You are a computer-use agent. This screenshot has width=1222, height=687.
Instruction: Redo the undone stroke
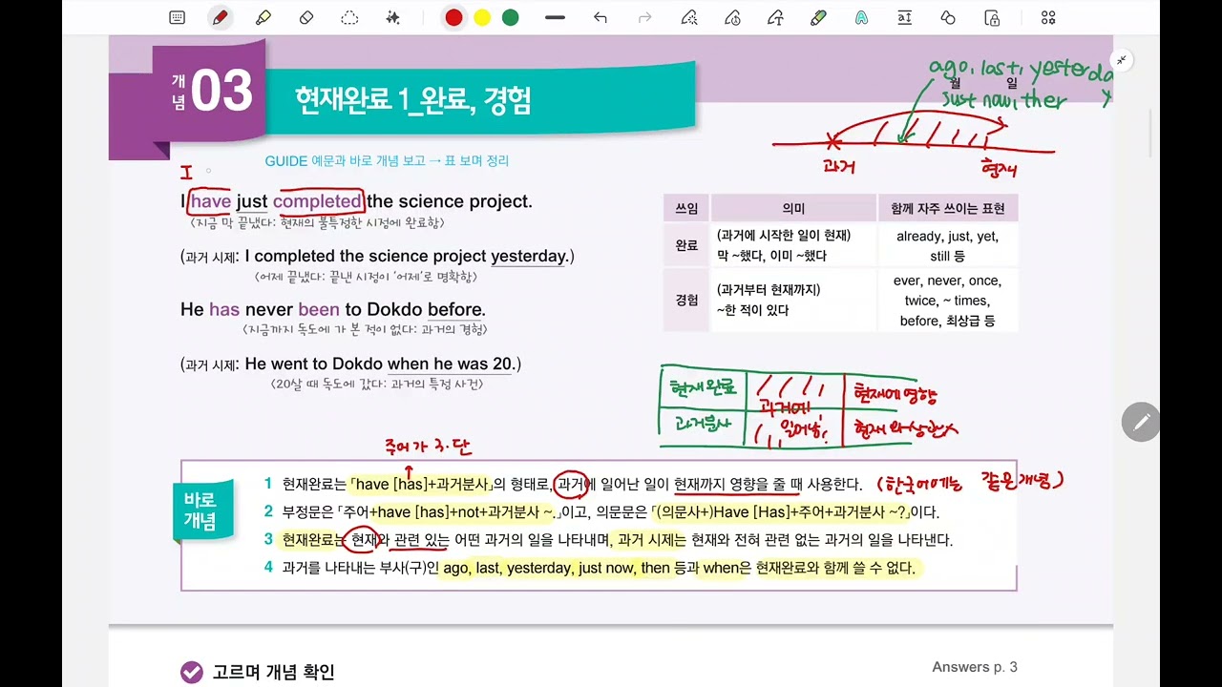(644, 17)
